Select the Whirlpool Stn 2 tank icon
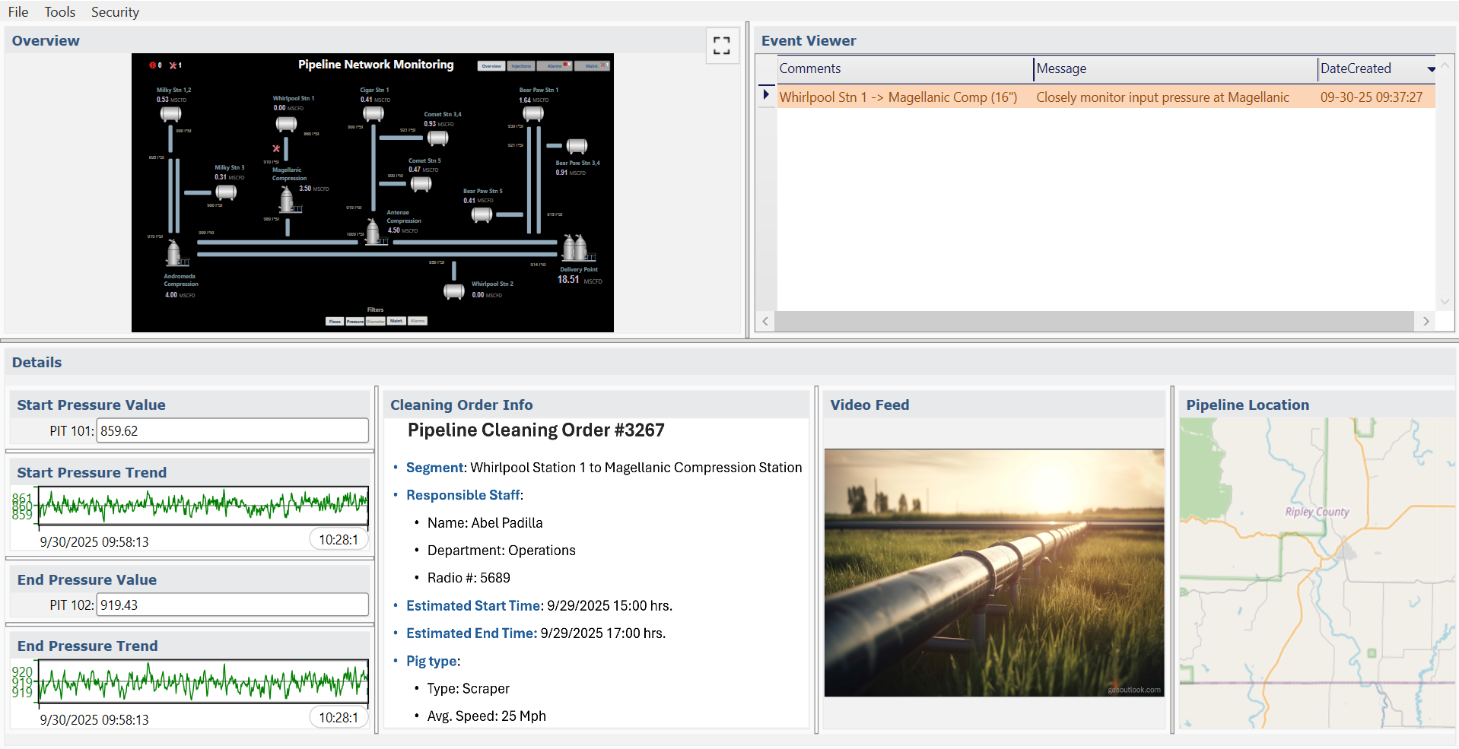Viewport: 1459px width, 749px height. click(x=454, y=291)
